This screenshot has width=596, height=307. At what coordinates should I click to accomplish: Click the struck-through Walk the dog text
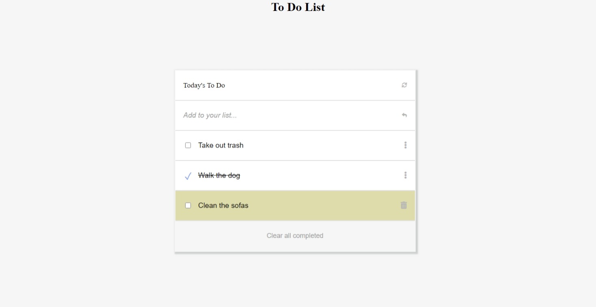pos(219,175)
